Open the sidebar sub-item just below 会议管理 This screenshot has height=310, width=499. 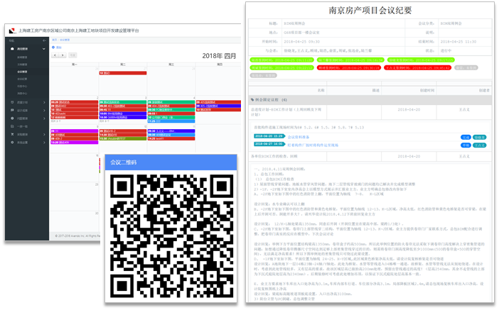22,79
